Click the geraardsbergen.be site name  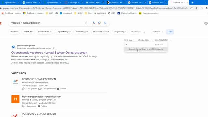tap(26, 45)
